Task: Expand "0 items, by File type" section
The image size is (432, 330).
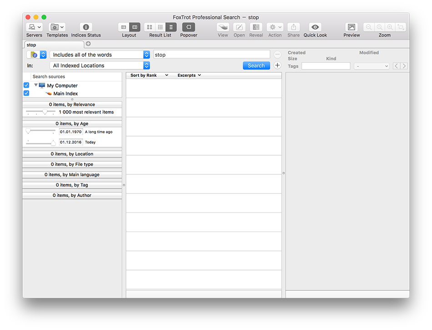Action: [x=72, y=164]
